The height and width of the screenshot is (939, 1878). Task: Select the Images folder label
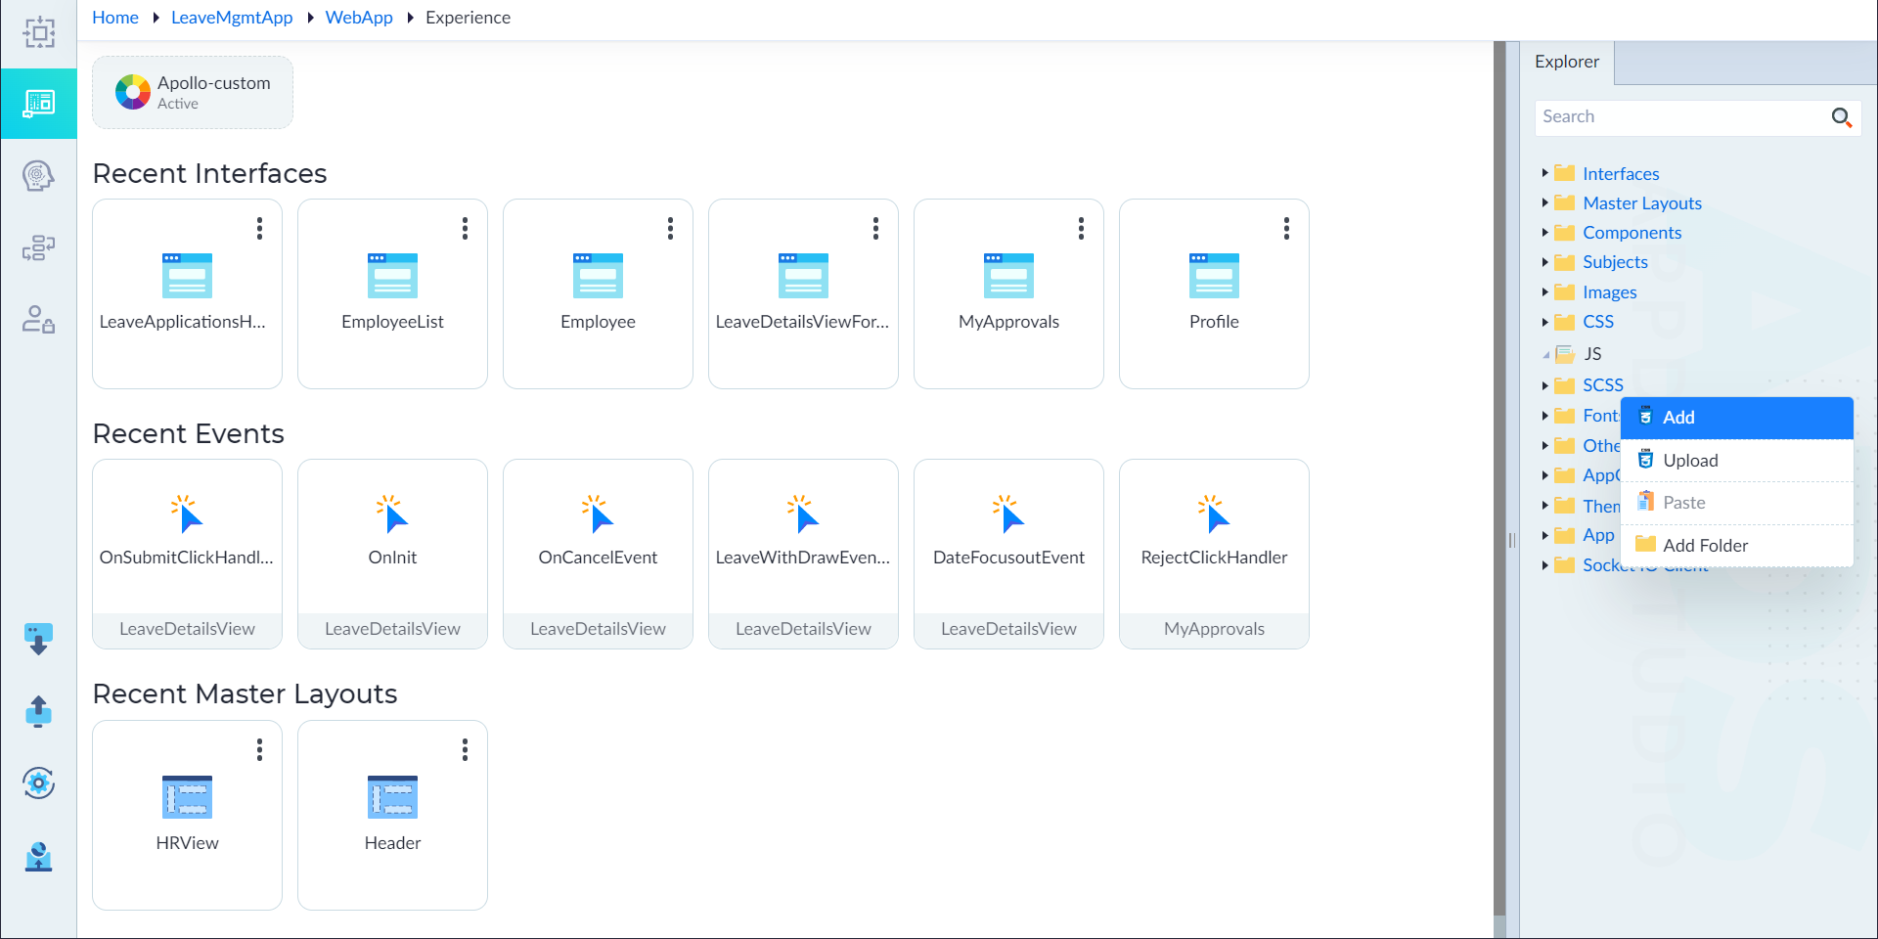(x=1610, y=291)
